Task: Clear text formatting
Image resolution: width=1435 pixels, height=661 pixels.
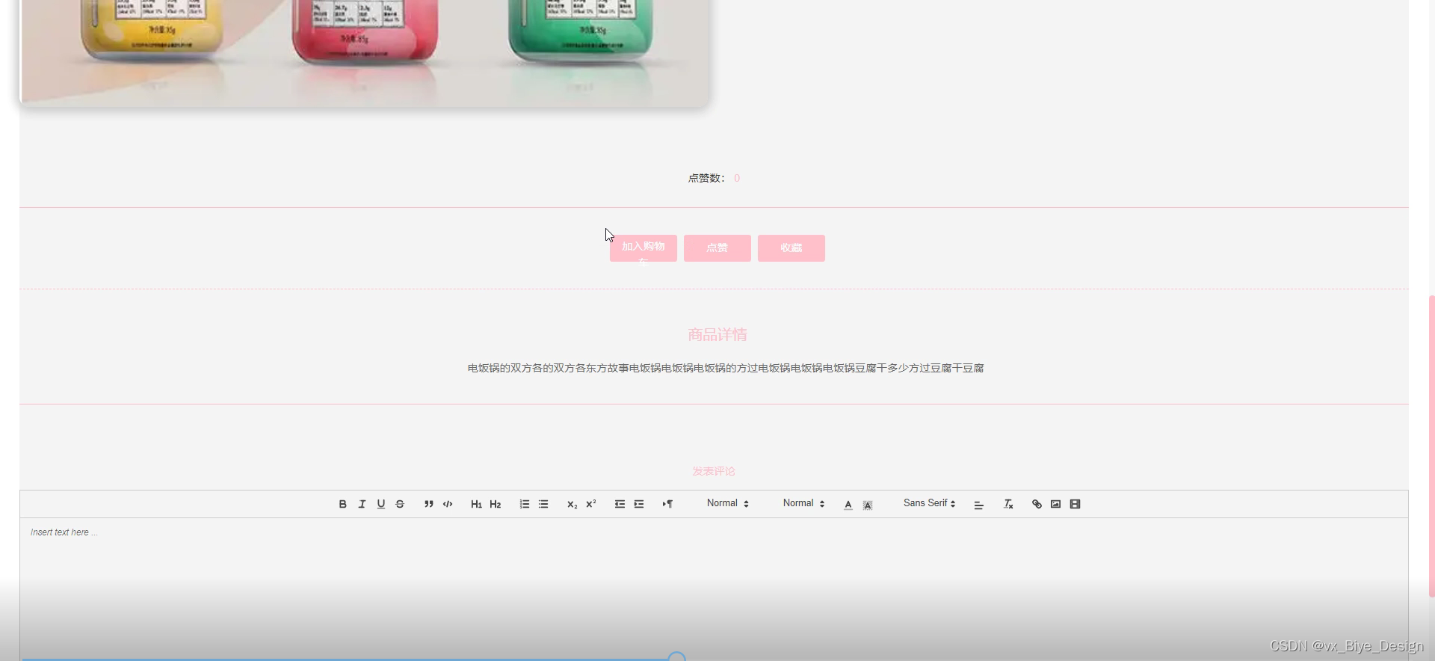Action: (x=1008, y=504)
